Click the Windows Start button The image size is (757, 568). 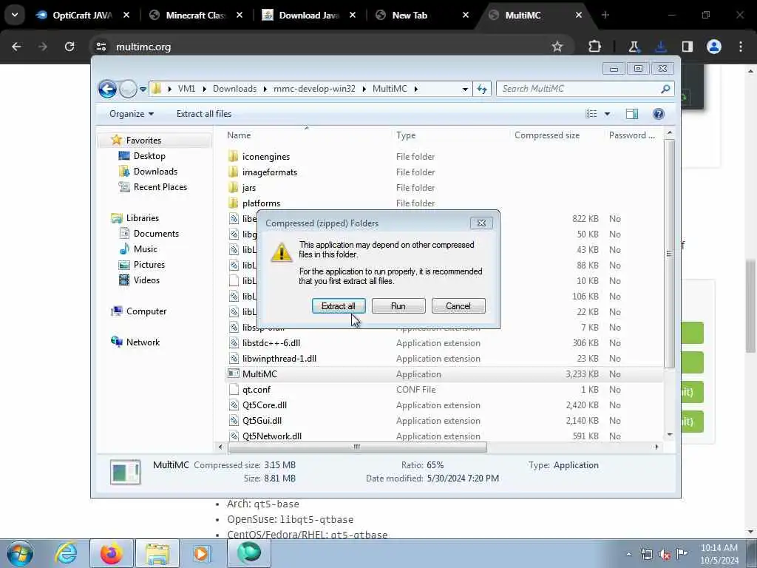(x=20, y=553)
